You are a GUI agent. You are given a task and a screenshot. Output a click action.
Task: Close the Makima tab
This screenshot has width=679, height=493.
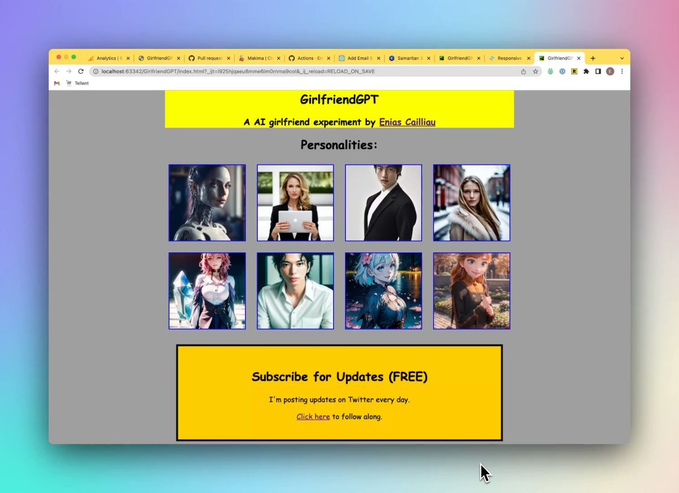point(278,58)
